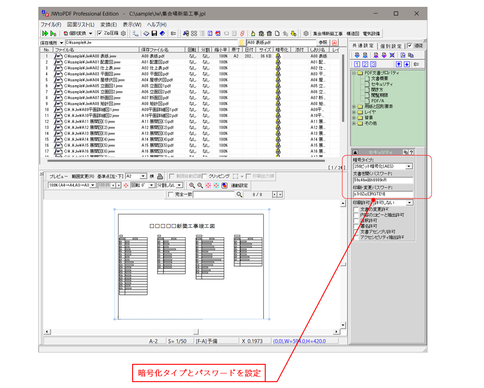Click the help question mark in security panel

[411, 153]
